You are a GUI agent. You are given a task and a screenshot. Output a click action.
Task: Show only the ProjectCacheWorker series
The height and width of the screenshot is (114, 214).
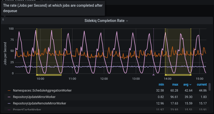click(x=27, y=110)
